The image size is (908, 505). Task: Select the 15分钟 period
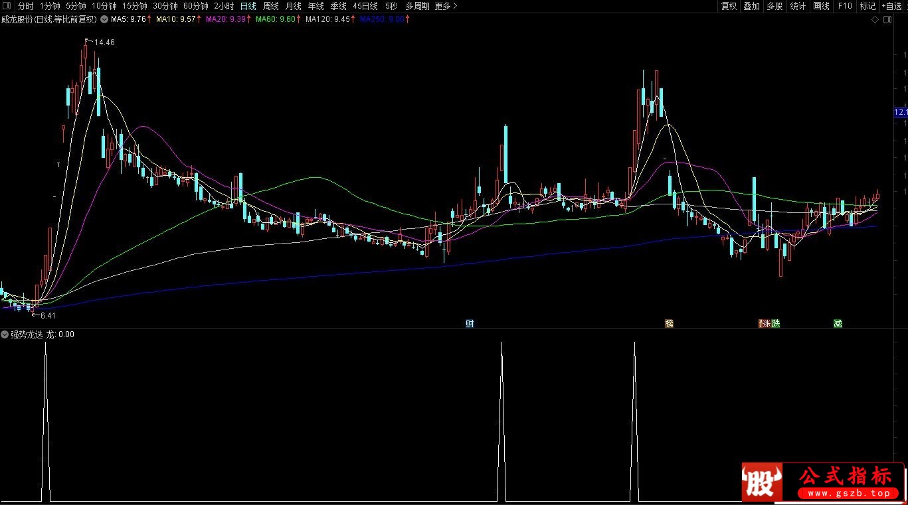(x=134, y=6)
